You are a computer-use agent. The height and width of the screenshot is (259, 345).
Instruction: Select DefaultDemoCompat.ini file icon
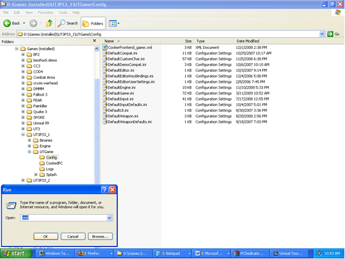point(105,65)
